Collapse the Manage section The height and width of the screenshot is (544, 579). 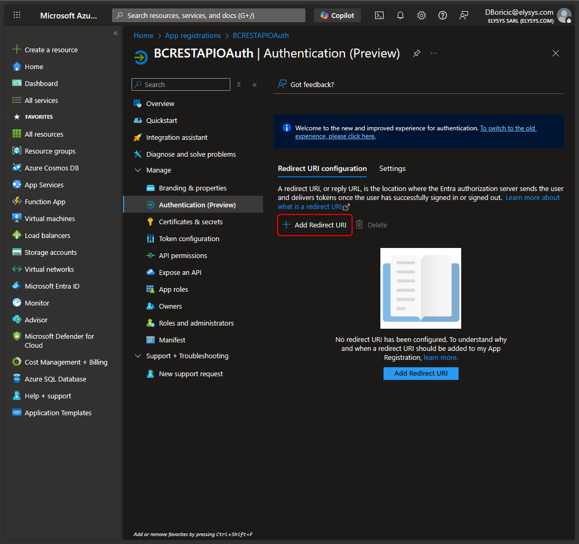[x=138, y=170]
